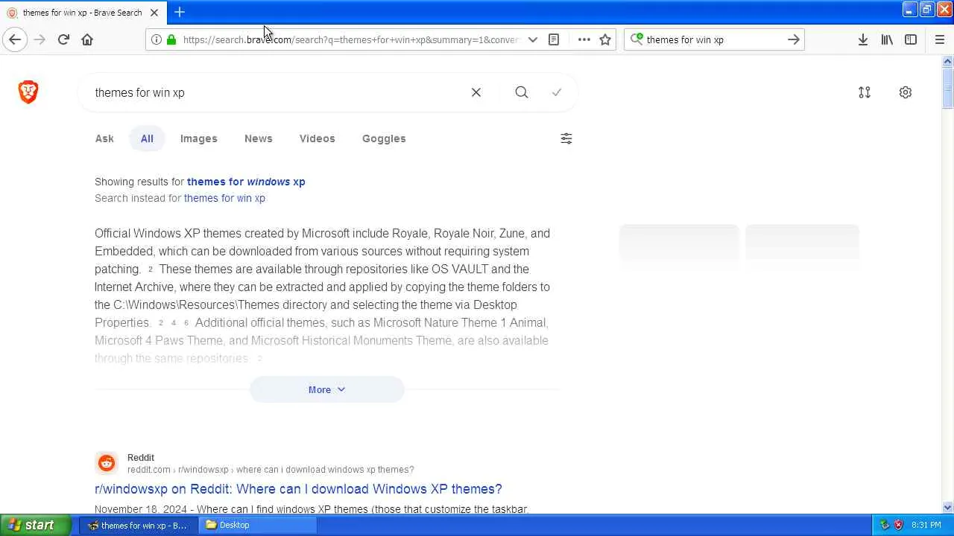This screenshot has width=954, height=536.
Task: Click the forward navigation arrow
Action: 40,39
